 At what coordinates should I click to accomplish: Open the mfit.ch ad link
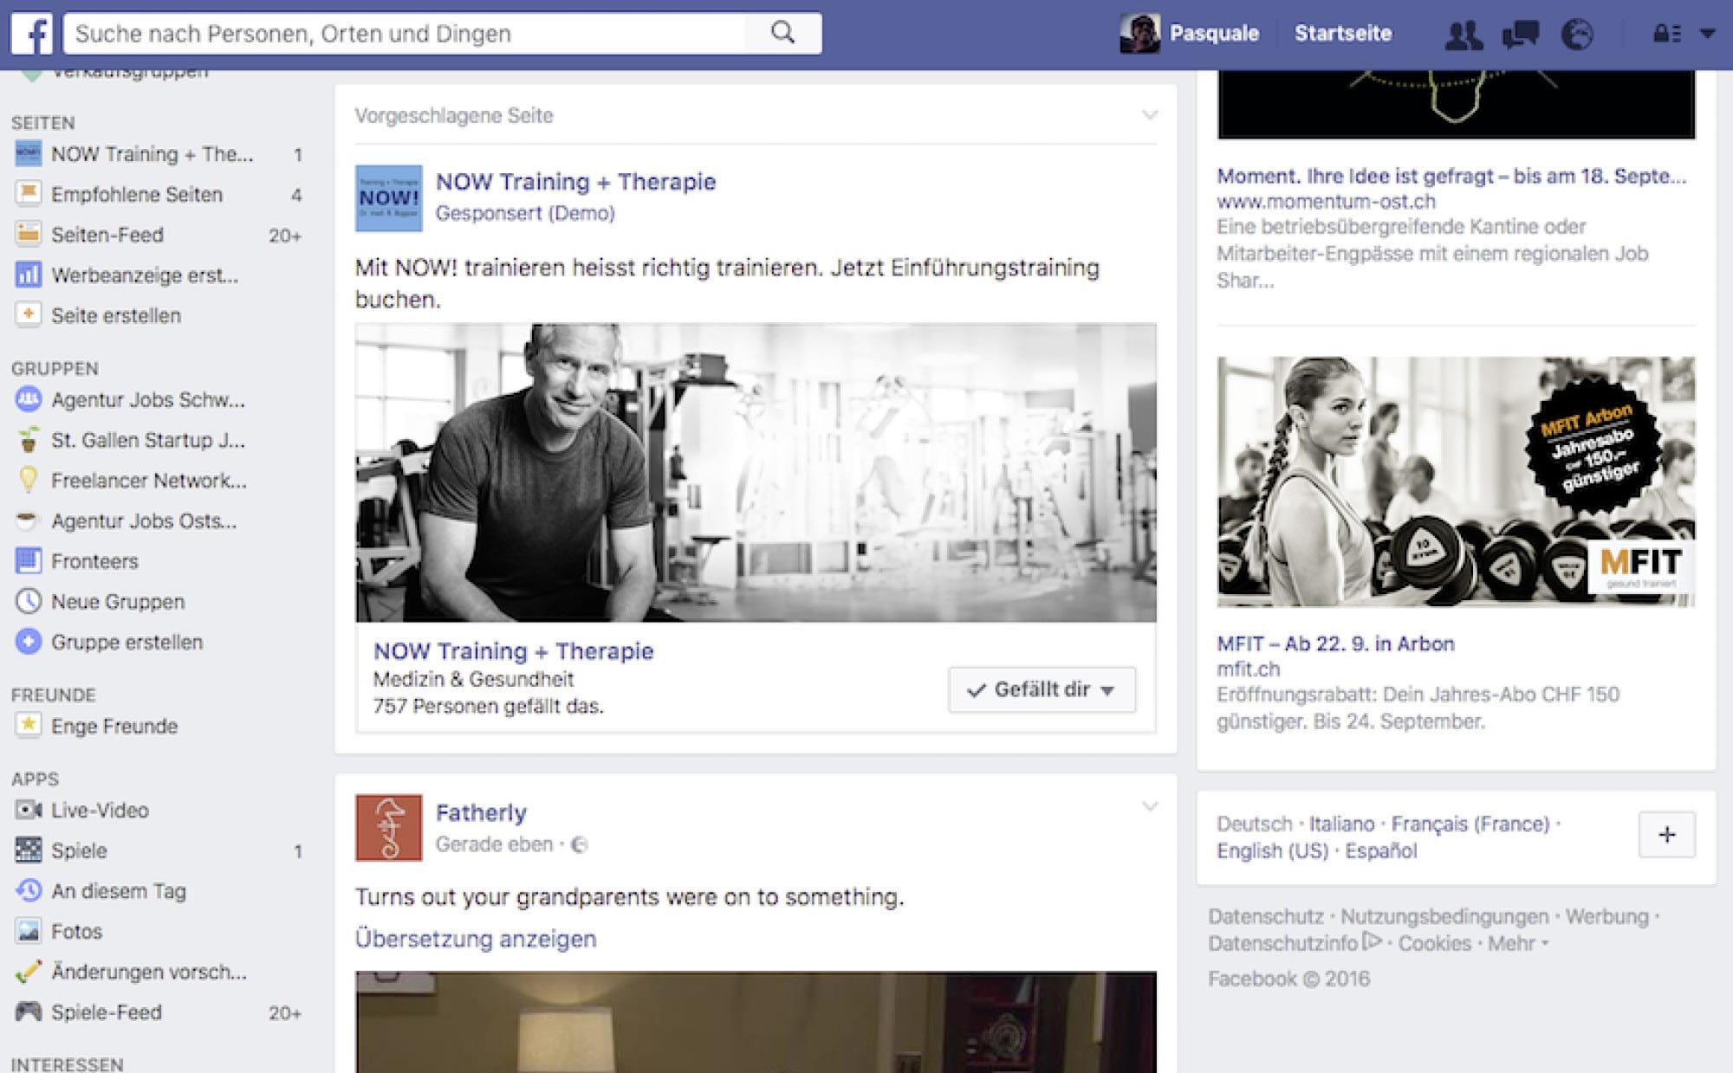pos(1248,669)
